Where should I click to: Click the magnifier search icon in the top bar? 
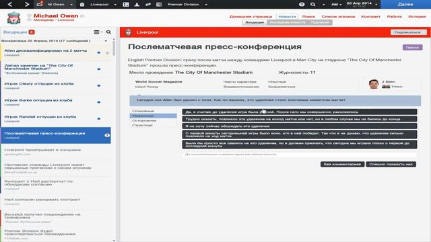point(312,5)
